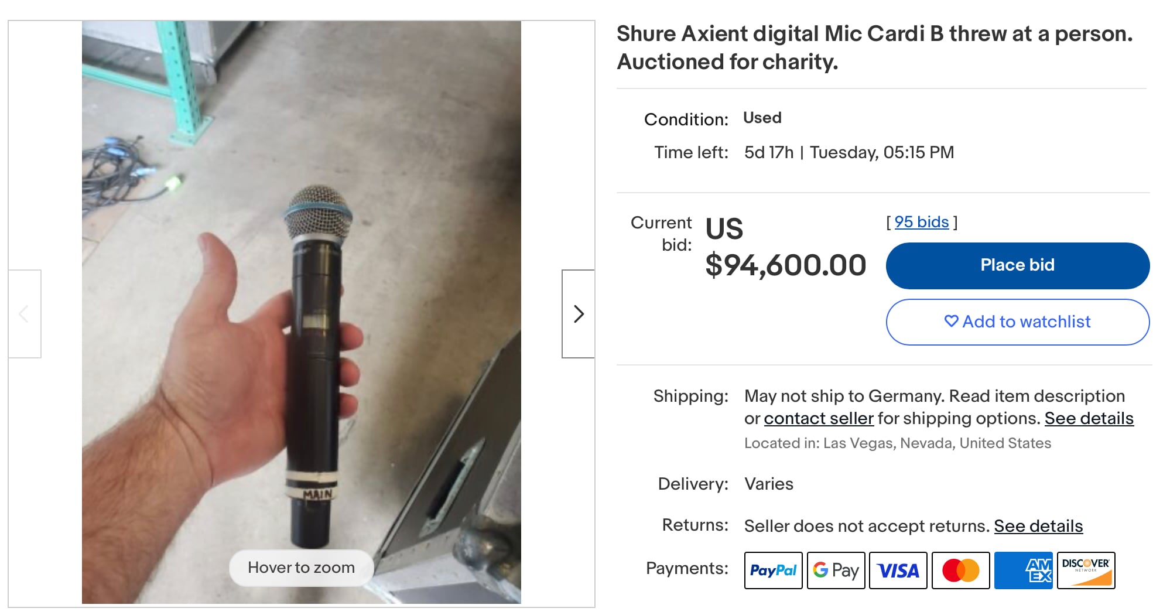The height and width of the screenshot is (615, 1170).
Task: Click the Mastercard logo icon
Action: click(960, 570)
